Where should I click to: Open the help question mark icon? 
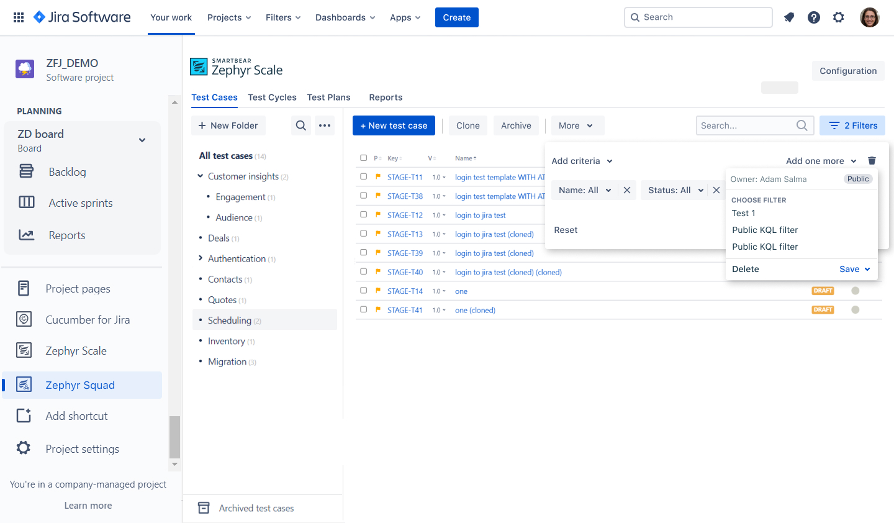[814, 17]
